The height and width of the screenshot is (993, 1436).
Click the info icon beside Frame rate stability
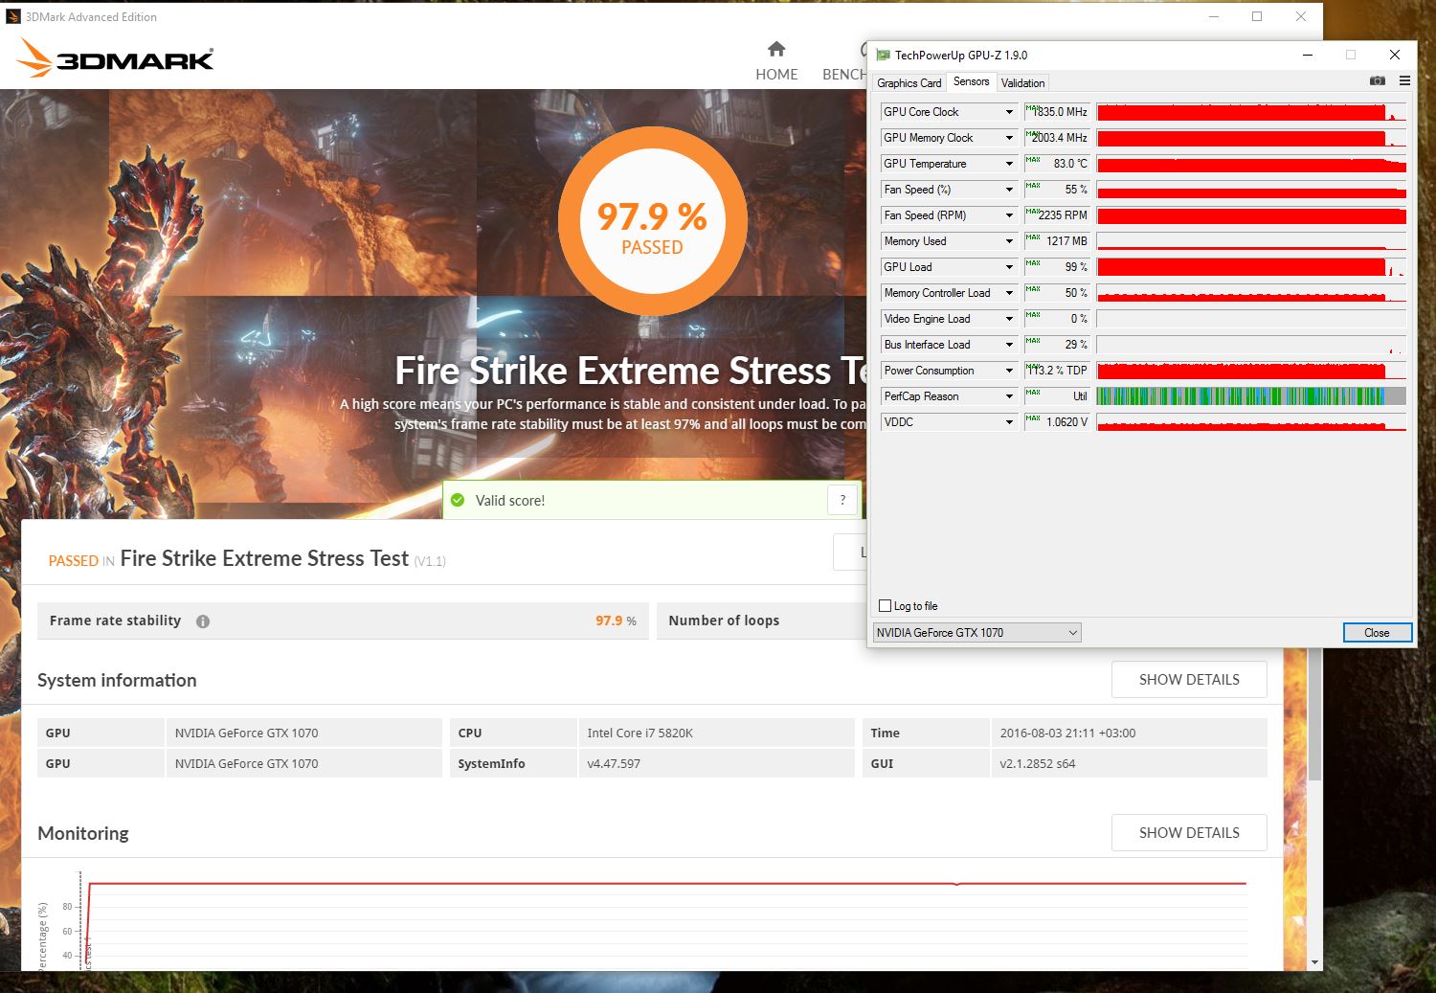coord(203,621)
